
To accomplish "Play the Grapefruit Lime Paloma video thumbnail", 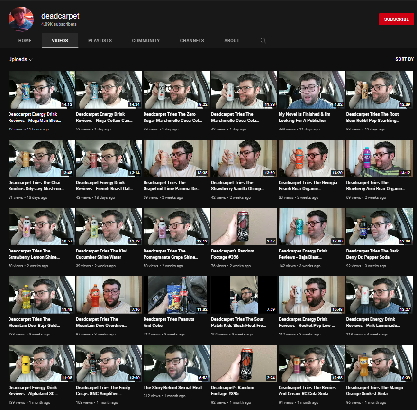I will pyautogui.click(x=177, y=158).
